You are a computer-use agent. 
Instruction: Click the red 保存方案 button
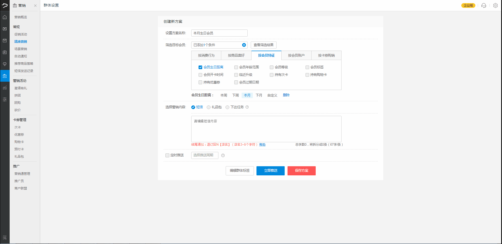click(x=301, y=171)
